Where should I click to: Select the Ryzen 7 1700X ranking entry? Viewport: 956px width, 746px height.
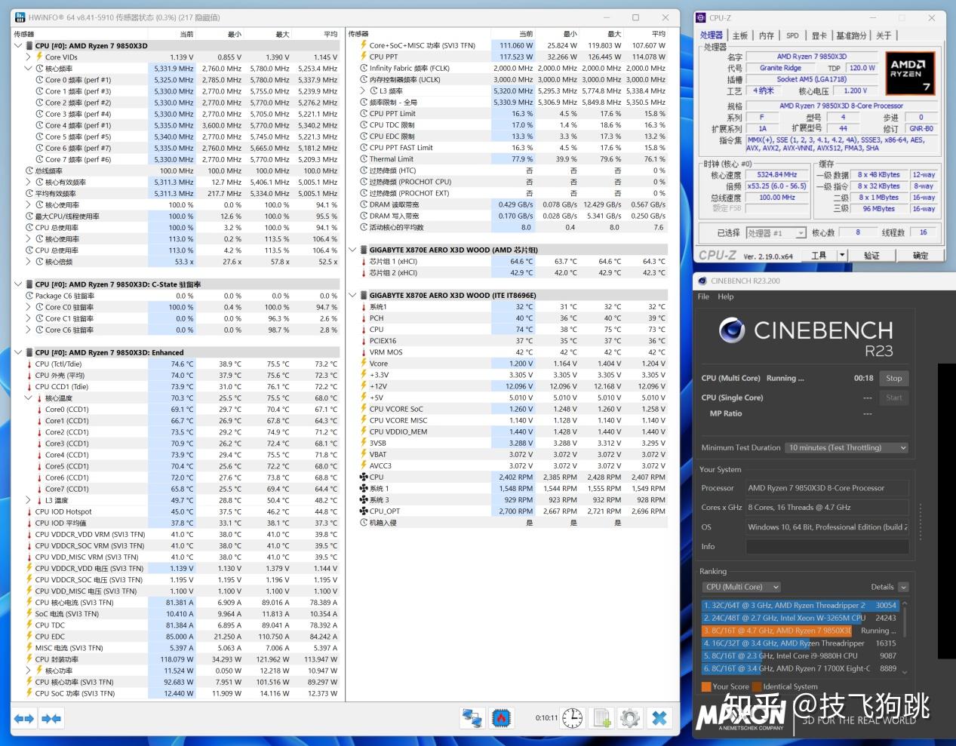(800, 668)
